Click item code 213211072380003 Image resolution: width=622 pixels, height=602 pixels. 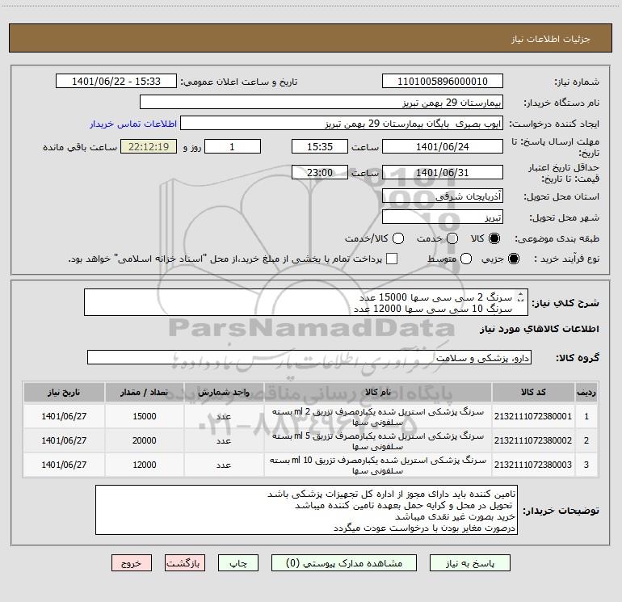click(533, 465)
